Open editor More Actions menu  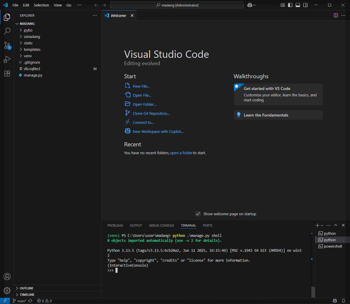click(x=343, y=15)
